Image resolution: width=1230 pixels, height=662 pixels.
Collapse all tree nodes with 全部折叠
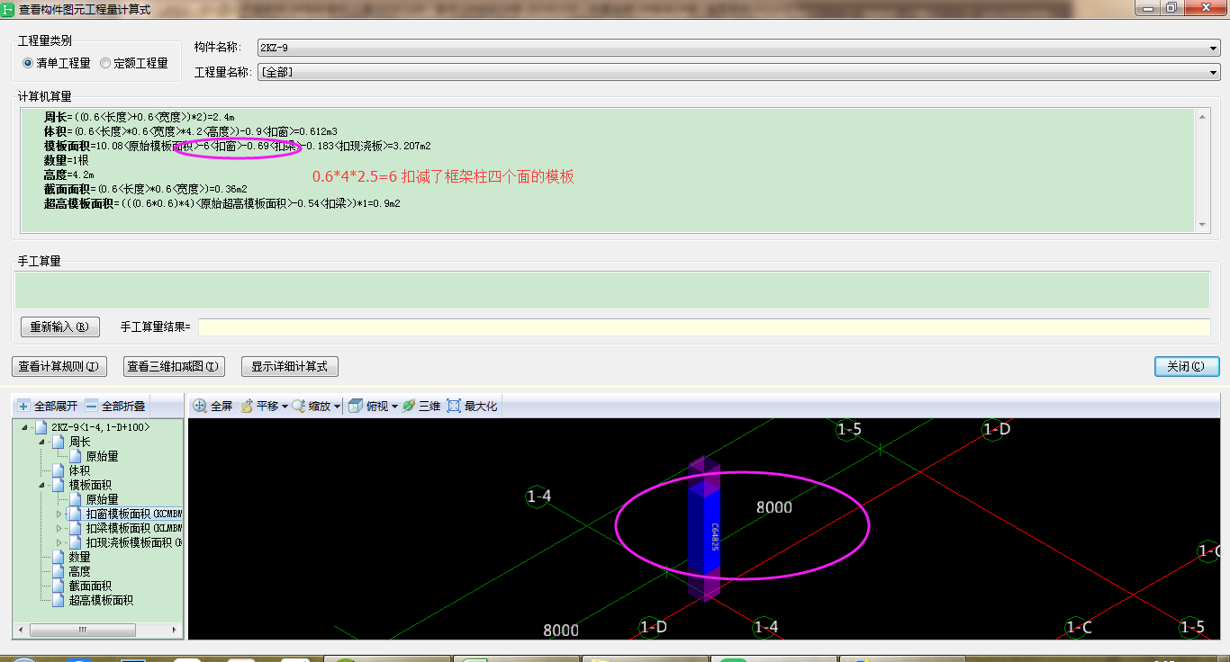115,407
